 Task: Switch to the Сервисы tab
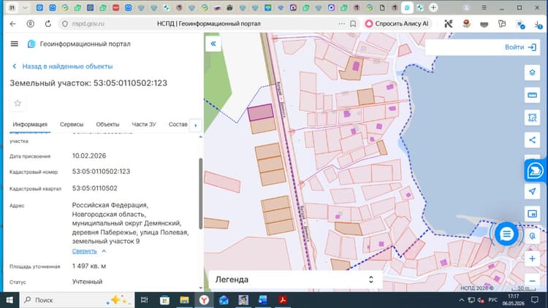pyautogui.click(x=72, y=124)
